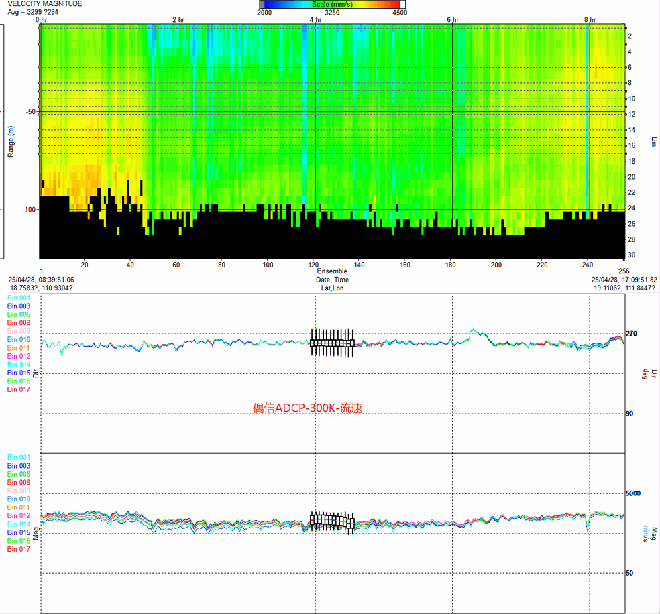Click the cyan column near 8 hr in contour
Screen dimensions: 660x614
588,121
